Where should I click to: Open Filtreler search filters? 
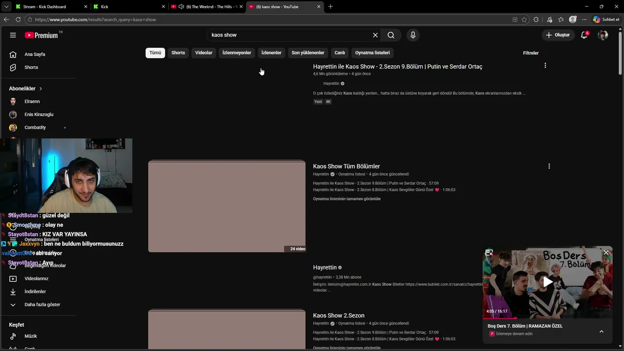point(531,53)
